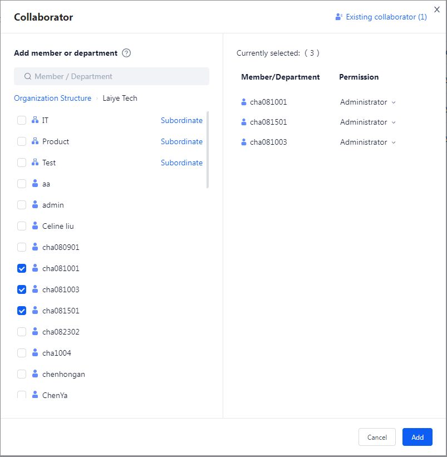
Task: Open Subordinate link for IT department
Action: 181,120
